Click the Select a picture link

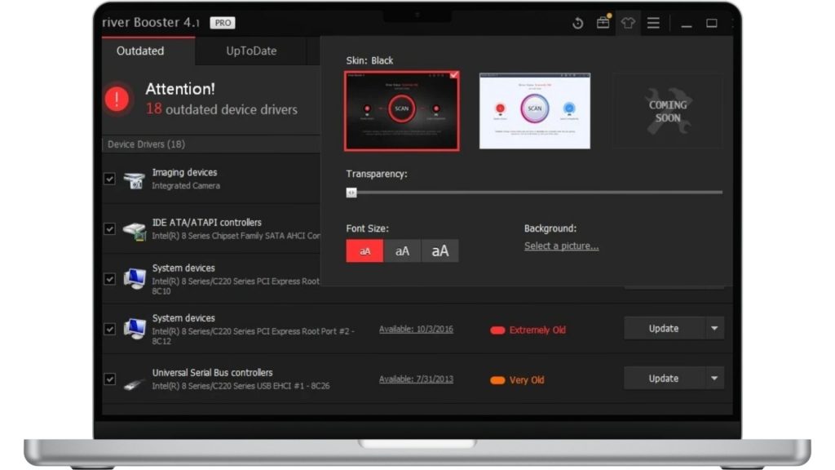pos(561,246)
